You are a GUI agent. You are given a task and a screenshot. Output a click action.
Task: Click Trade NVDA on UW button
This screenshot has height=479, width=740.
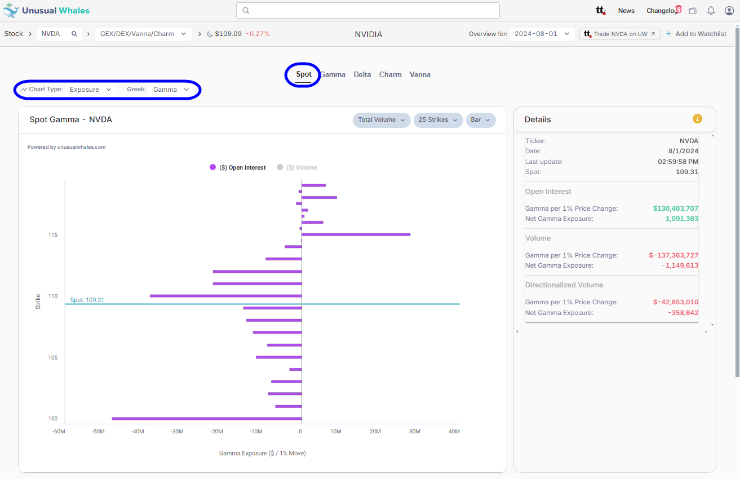point(620,34)
